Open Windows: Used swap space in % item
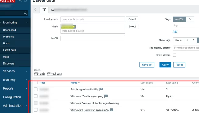199x113 pixels. [89, 110]
